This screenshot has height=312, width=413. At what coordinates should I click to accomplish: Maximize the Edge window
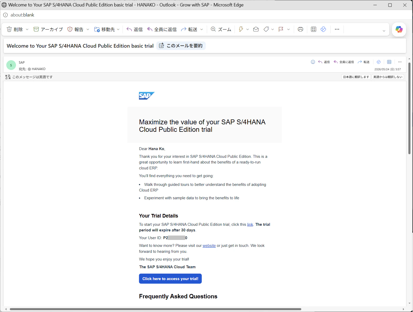click(x=390, y=5)
